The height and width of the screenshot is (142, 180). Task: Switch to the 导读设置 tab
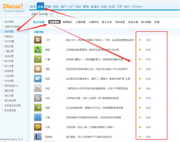120,22
